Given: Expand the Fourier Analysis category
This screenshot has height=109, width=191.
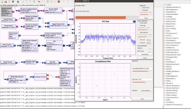Looking at the screenshot, I should pyautogui.click(x=172, y=38).
